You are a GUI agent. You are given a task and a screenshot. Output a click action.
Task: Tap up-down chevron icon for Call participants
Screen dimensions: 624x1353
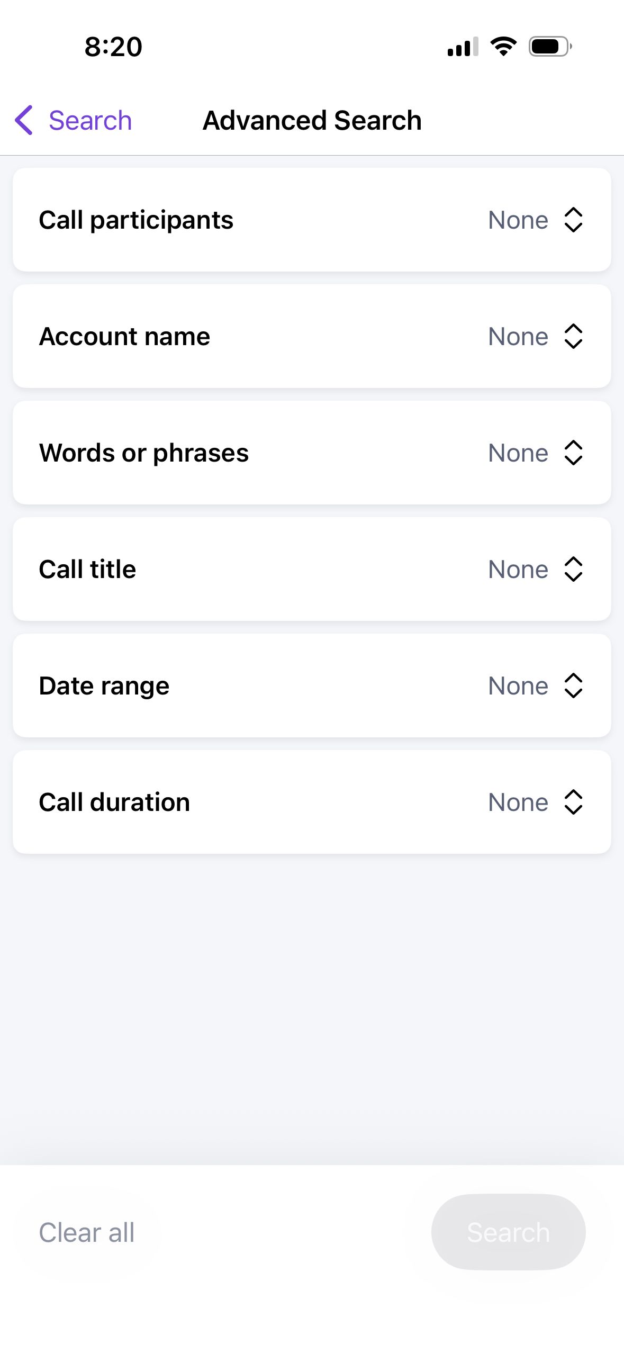573,220
